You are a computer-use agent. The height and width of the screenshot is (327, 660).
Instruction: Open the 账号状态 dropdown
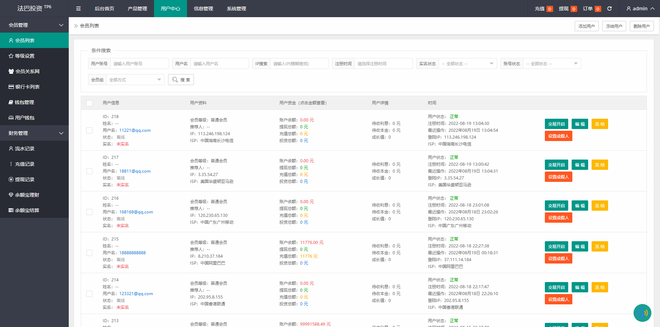(x=551, y=63)
